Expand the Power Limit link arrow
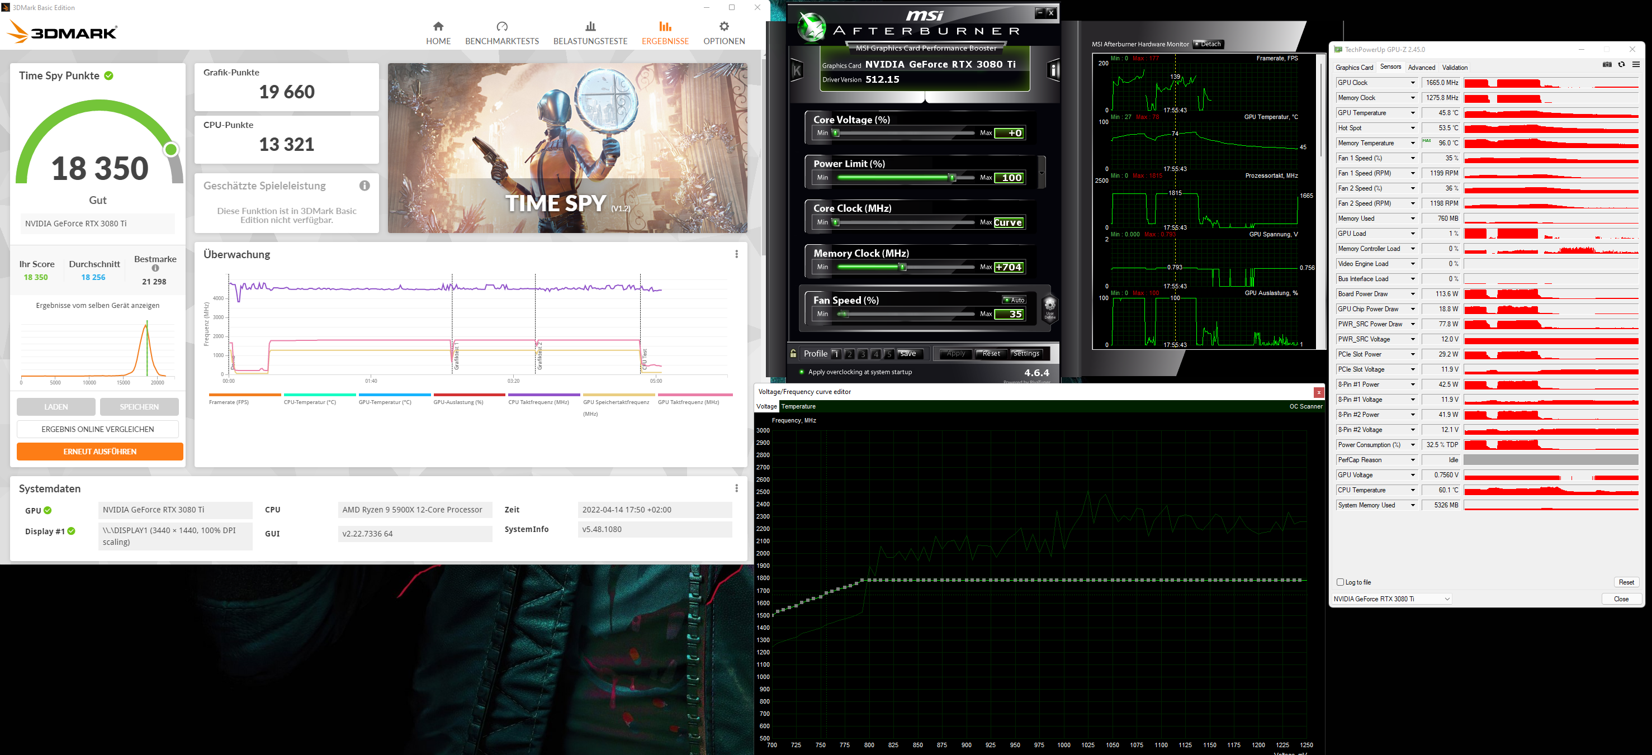 [x=1042, y=173]
